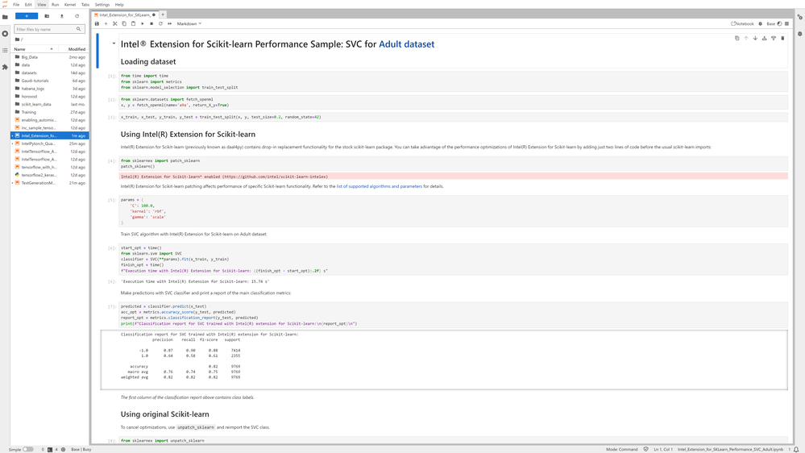
Task: Open the Running Terminals and Kernels sidebar
Action: coord(5,34)
